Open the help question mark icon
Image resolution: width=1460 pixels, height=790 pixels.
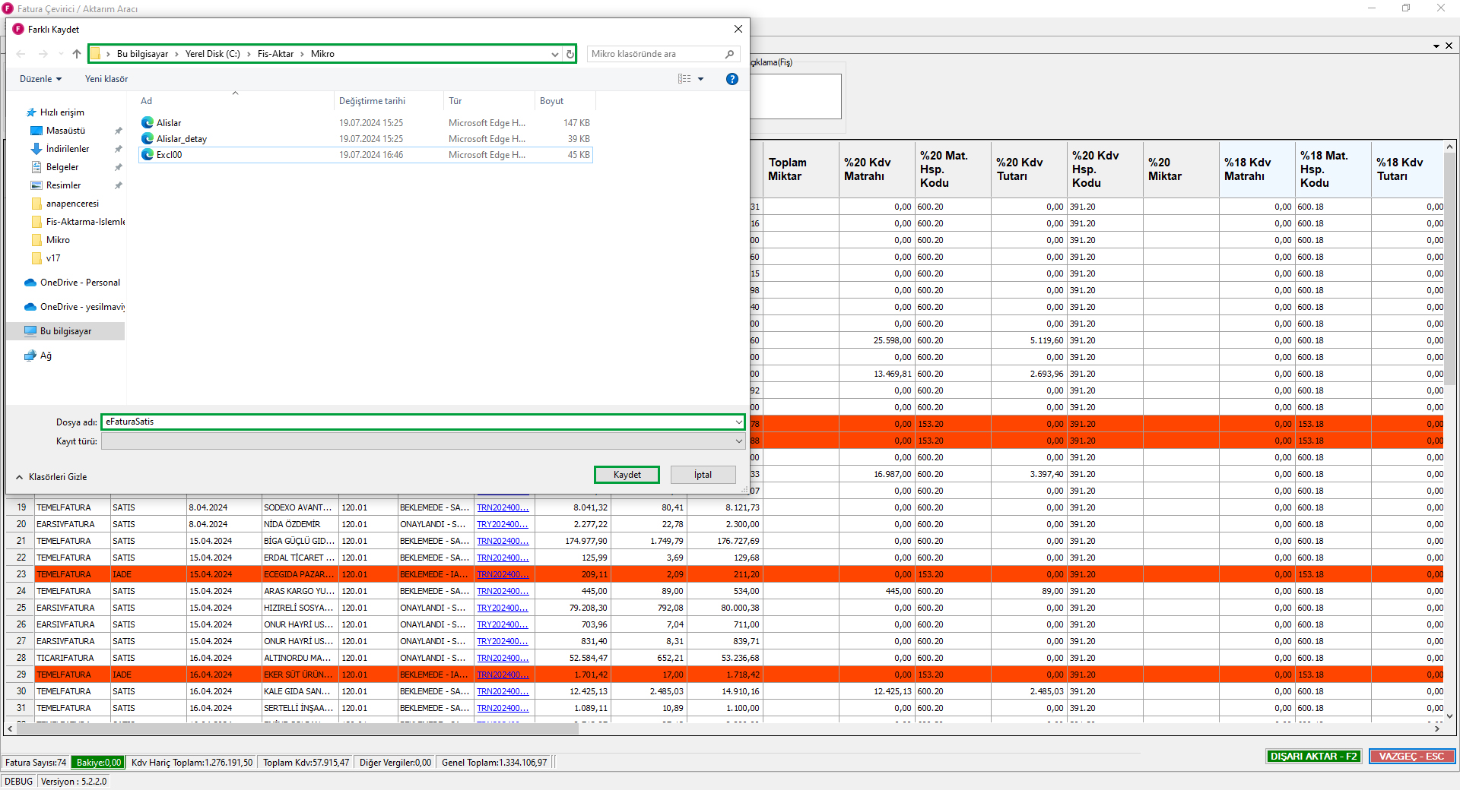tap(732, 79)
